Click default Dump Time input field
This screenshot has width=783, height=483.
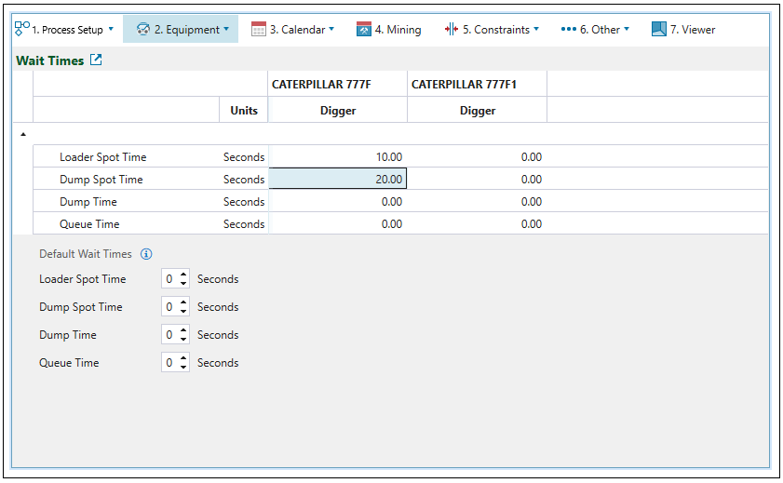click(169, 335)
